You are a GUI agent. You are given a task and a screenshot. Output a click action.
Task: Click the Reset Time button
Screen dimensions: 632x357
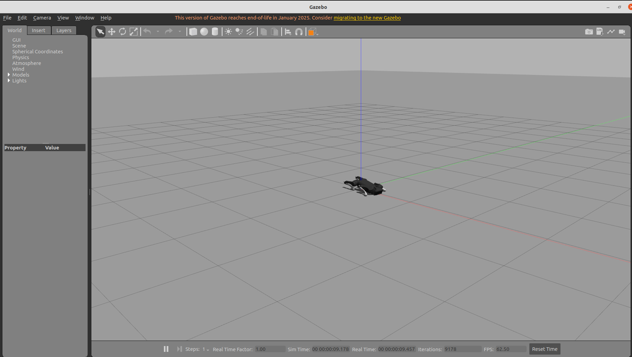click(x=545, y=349)
